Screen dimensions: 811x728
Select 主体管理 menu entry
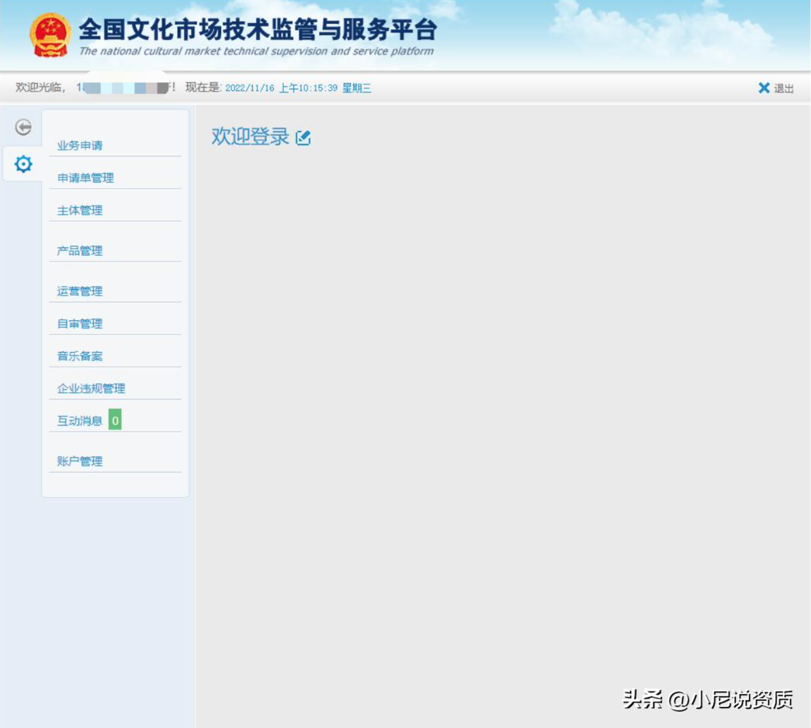[80, 210]
